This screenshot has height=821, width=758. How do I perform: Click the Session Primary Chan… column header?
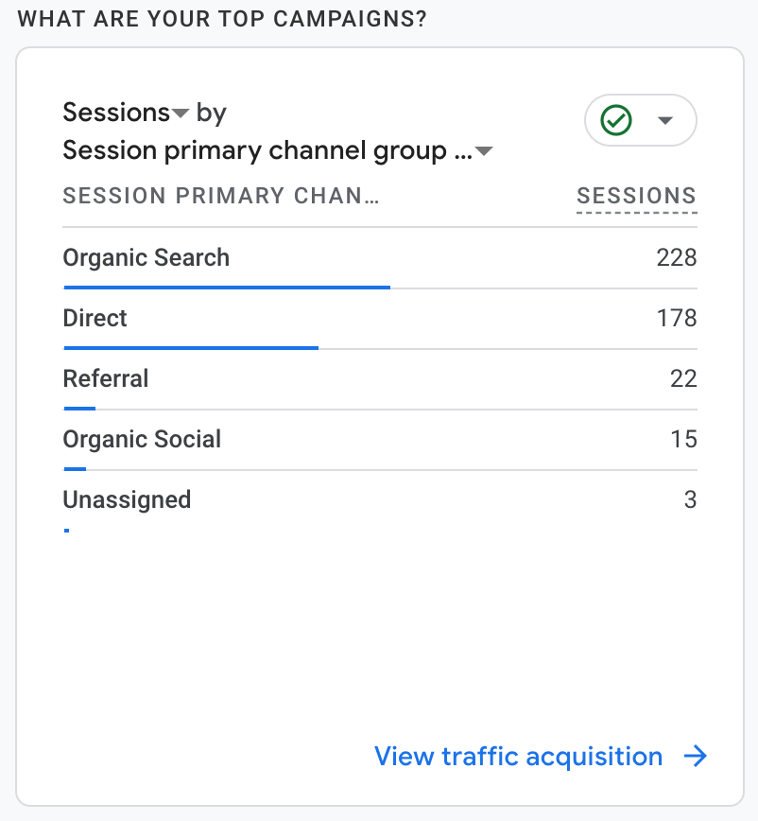coord(220,197)
